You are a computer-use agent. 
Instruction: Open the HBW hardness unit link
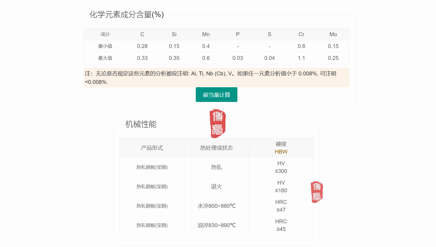[x=281, y=152]
